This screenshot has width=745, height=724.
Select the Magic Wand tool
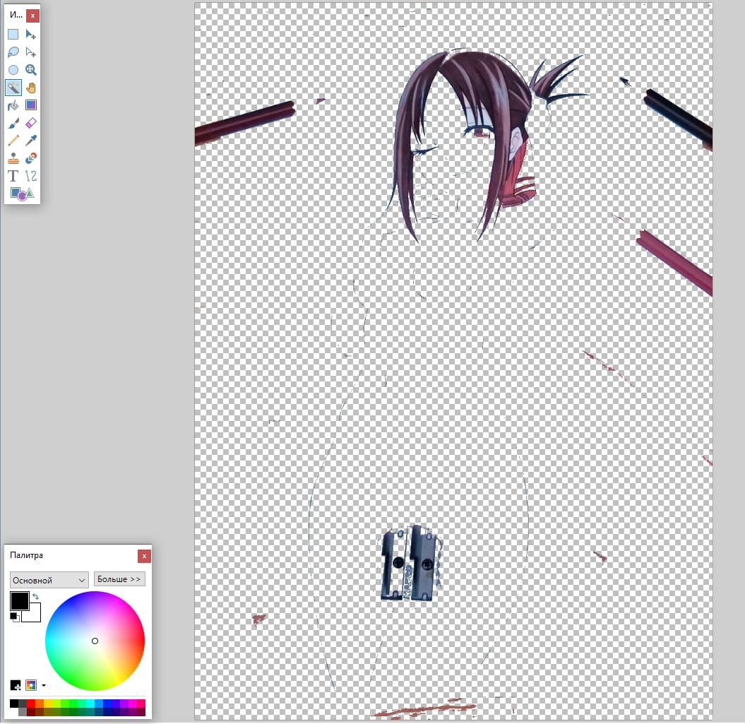point(13,88)
